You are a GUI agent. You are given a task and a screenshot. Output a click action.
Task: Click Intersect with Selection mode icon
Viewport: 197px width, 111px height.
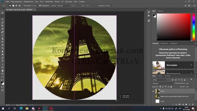tap(20, 6)
